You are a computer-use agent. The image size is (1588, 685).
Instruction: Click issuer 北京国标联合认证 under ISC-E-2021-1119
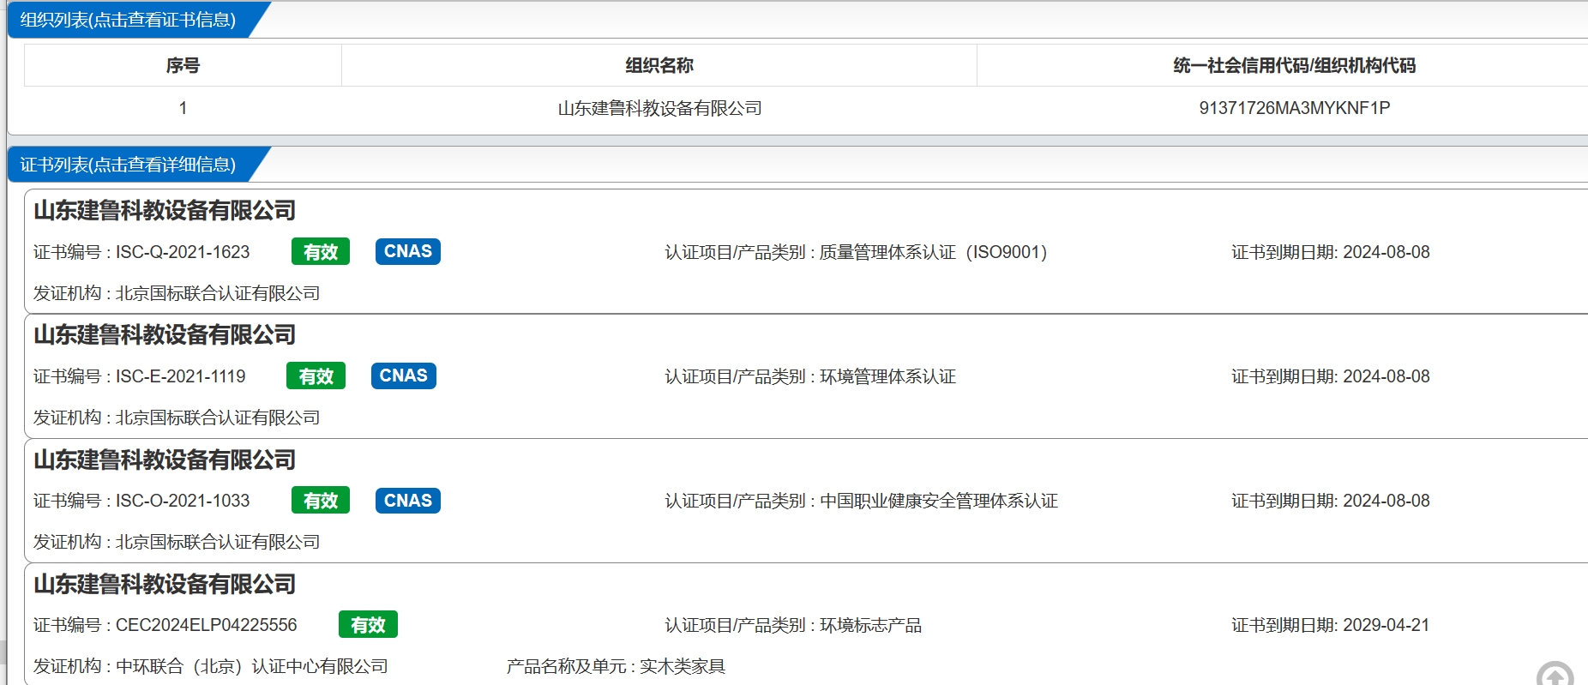click(x=218, y=418)
